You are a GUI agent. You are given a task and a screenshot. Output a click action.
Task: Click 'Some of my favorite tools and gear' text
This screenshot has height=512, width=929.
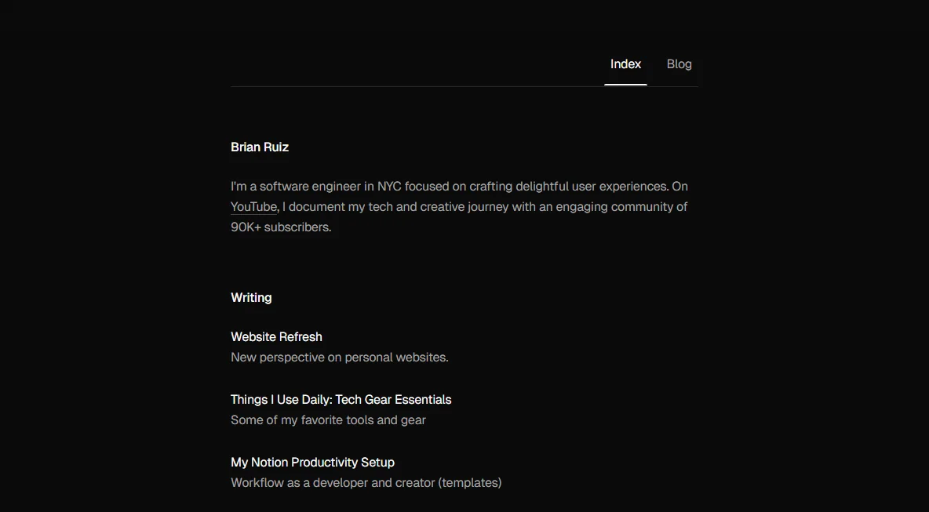328,420
